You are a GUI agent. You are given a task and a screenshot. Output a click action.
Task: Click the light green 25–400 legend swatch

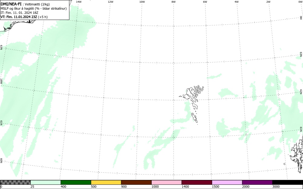point(46,182)
